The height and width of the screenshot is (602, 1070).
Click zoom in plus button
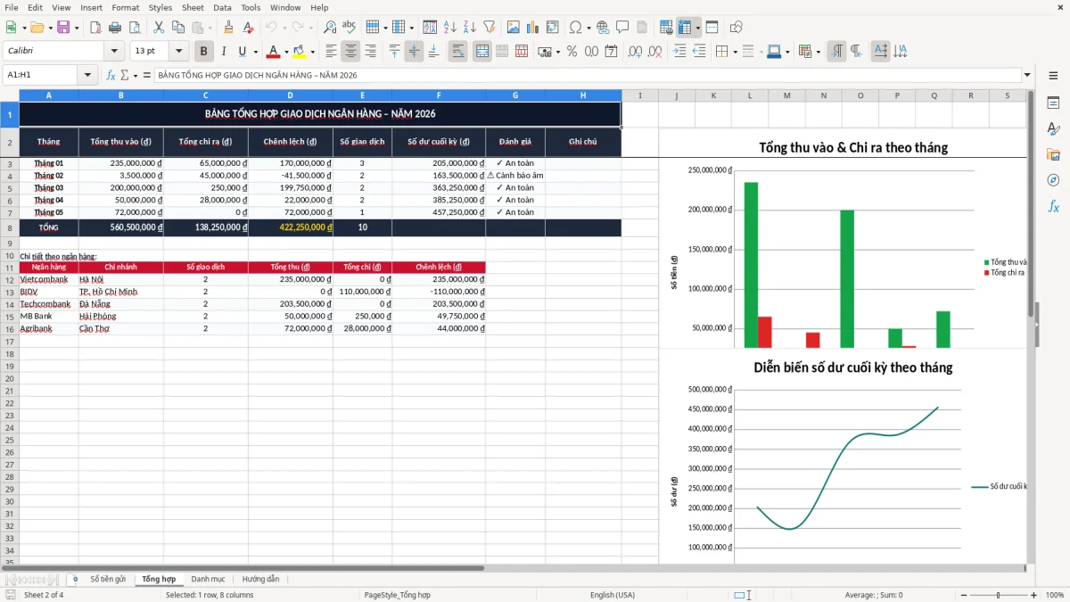1035,595
